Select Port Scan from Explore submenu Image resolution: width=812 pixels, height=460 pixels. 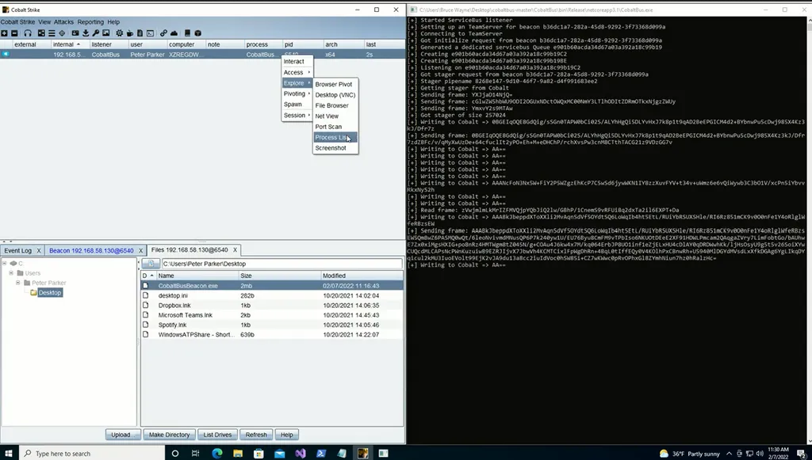tap(335, 127)
